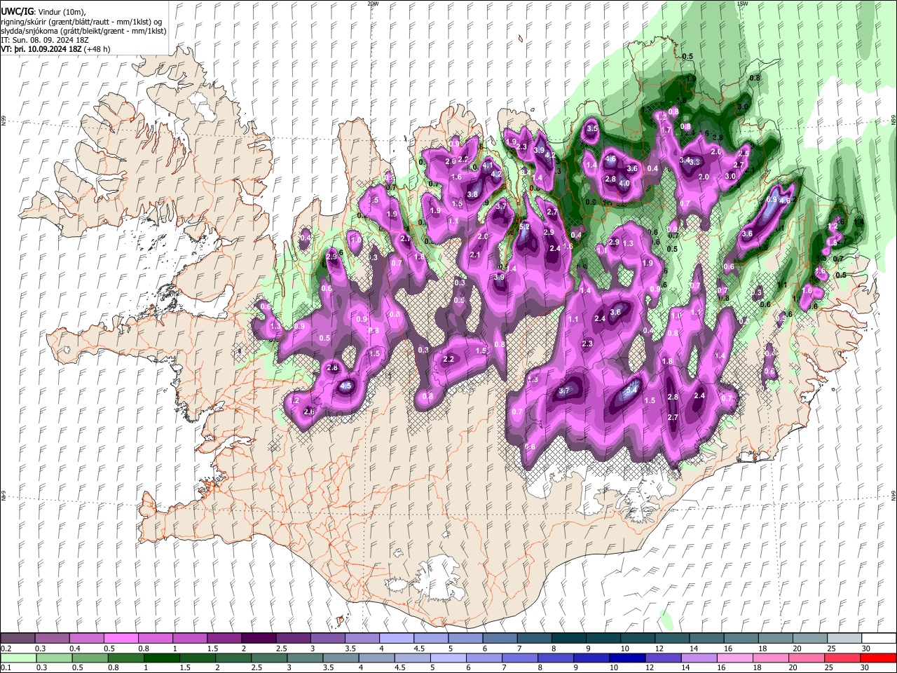Viewport: 897px width, 673px height.
Task: Click the 3.8 value on the northern peninsula
Action: [473, 195]
